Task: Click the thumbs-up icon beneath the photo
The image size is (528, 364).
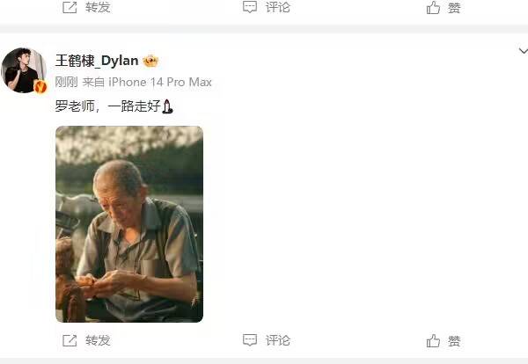Action: (x=433, y=341)
